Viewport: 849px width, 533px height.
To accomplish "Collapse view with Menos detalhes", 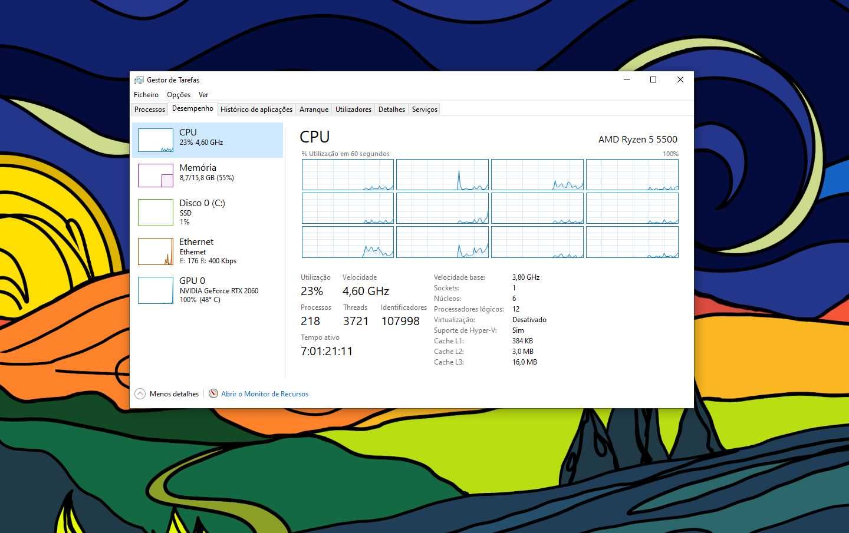I will coord(174,394).
